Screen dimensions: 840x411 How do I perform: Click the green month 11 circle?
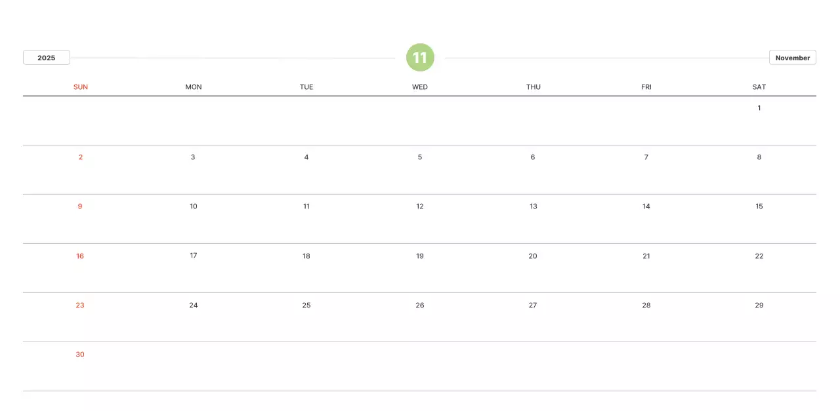[420, 58]
